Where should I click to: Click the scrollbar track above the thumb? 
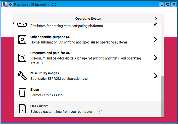pos(162,49)
